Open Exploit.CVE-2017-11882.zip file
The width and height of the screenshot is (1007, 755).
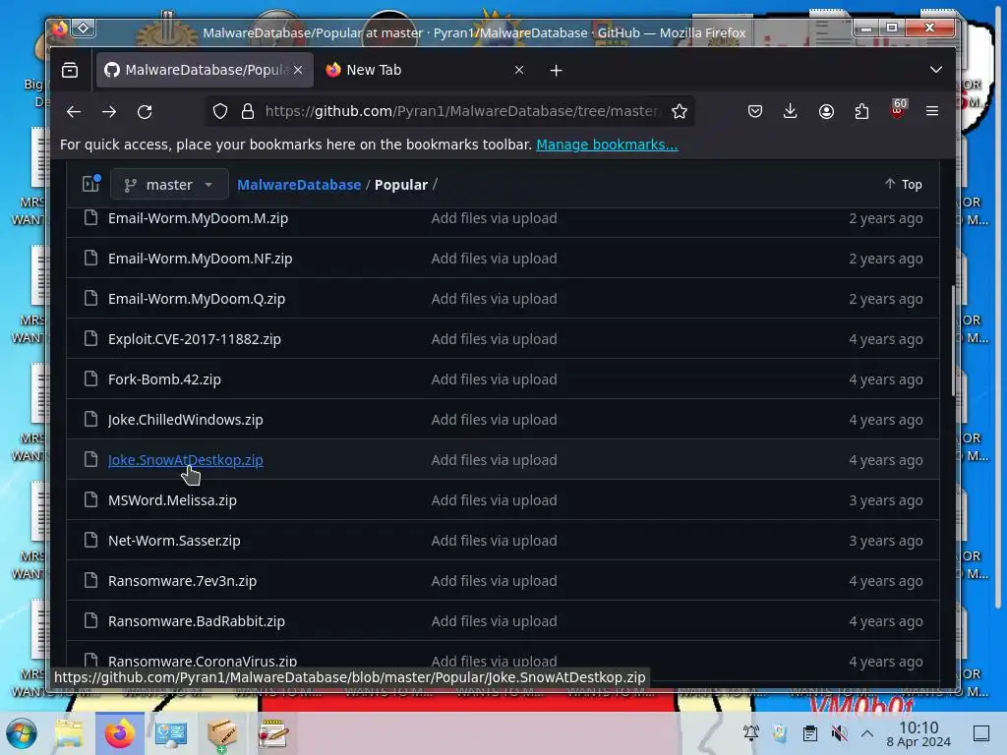(195, 339)
